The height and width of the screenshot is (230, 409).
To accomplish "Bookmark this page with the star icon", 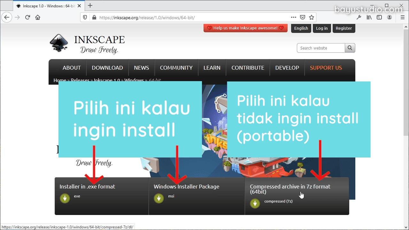I will pyautogui.click(x=312, y=17).
